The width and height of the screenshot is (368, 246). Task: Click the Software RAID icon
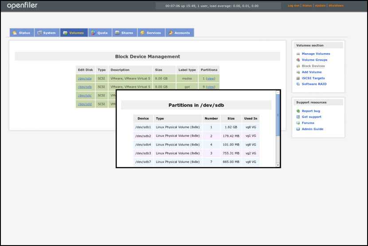[x=298, y=84]
